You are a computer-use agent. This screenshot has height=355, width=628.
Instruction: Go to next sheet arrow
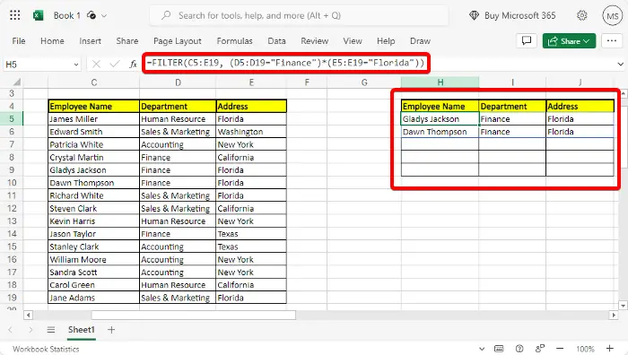coord(31,330)
